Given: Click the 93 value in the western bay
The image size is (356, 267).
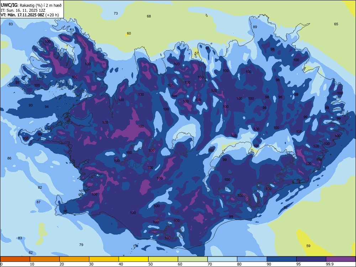Looking at the screenshot, I should [31, 105].
